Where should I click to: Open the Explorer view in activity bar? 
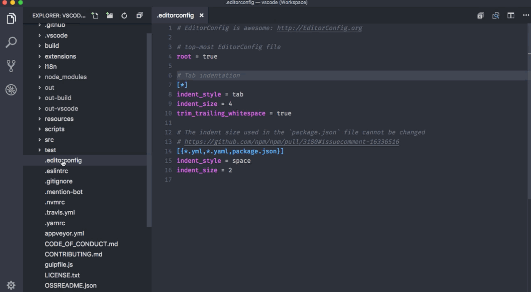[x=11, y=19]
